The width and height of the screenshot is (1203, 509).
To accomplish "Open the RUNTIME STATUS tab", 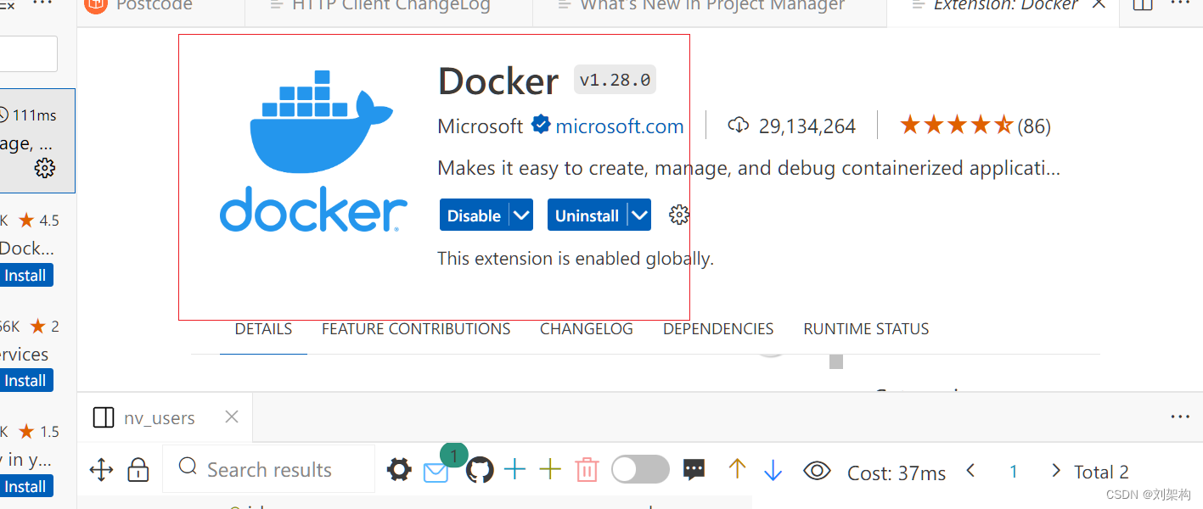I will [866, 329].
